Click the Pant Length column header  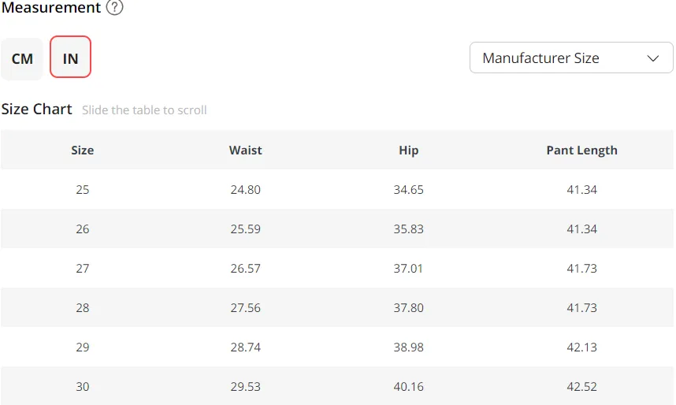tap(581, 150)
